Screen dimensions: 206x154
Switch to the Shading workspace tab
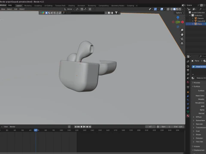(x=71, y=6)
